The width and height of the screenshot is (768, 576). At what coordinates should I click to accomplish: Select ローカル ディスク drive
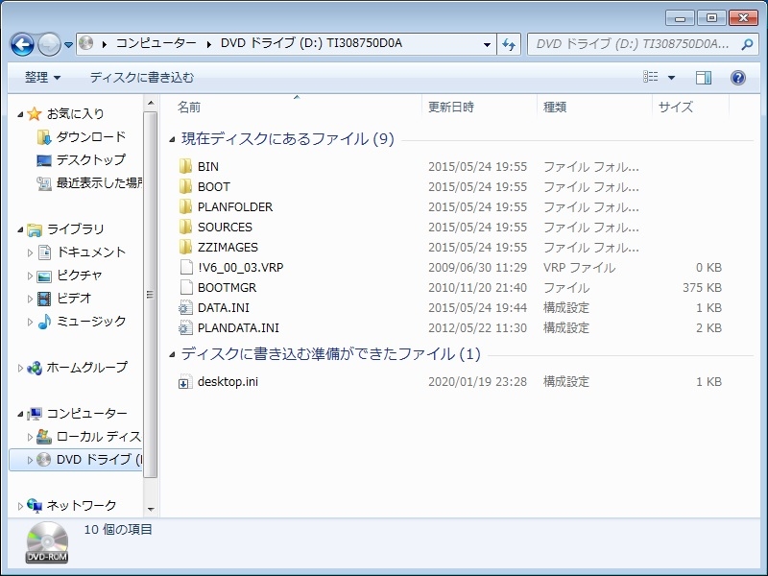(99, 437)
